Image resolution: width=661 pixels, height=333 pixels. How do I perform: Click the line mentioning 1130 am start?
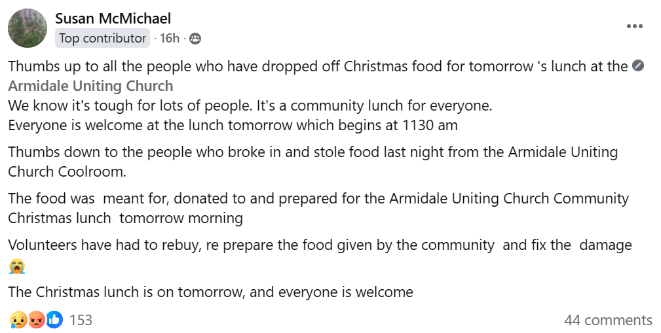pyautogui.click(x=233, y=126)
